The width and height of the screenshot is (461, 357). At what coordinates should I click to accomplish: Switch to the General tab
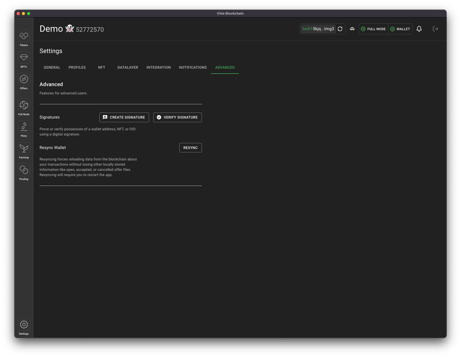coord(52,67)
